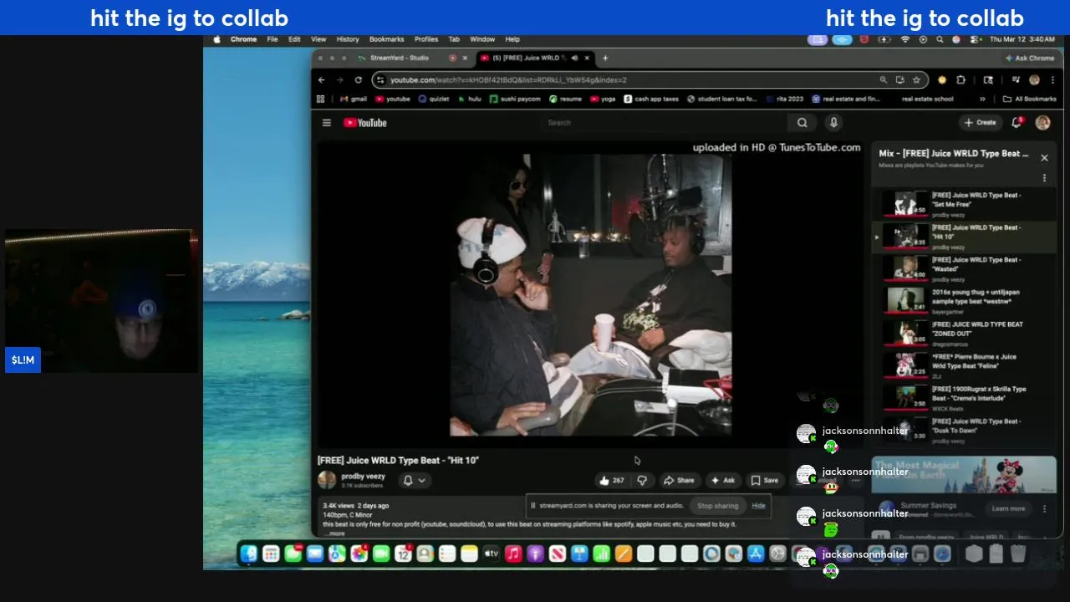
Task: Select 1900Rugrat "Creme's Interlude" in playlist
Action: [963, 397]
